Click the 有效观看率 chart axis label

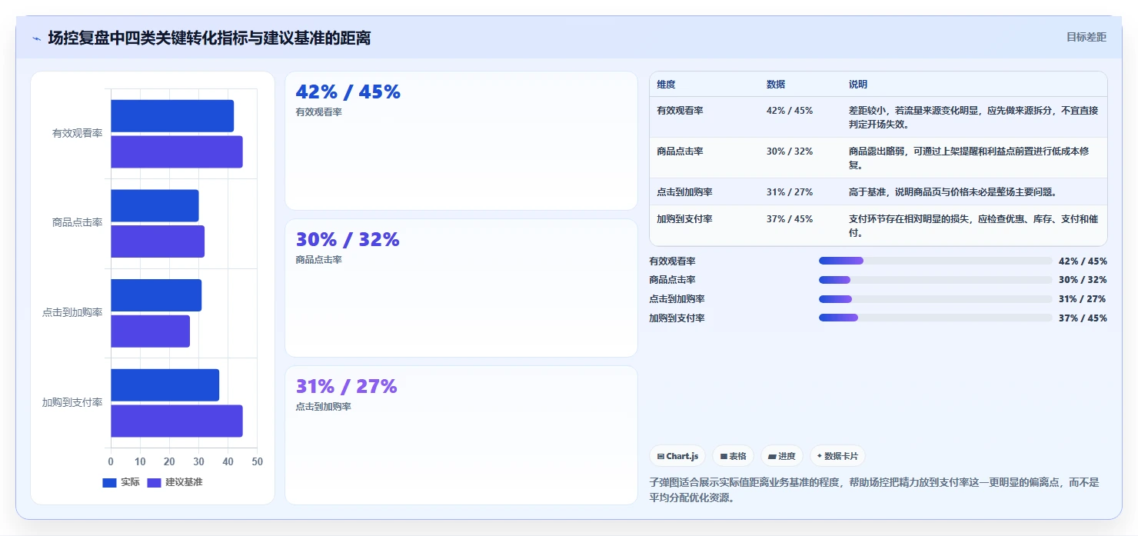(77, 134)
